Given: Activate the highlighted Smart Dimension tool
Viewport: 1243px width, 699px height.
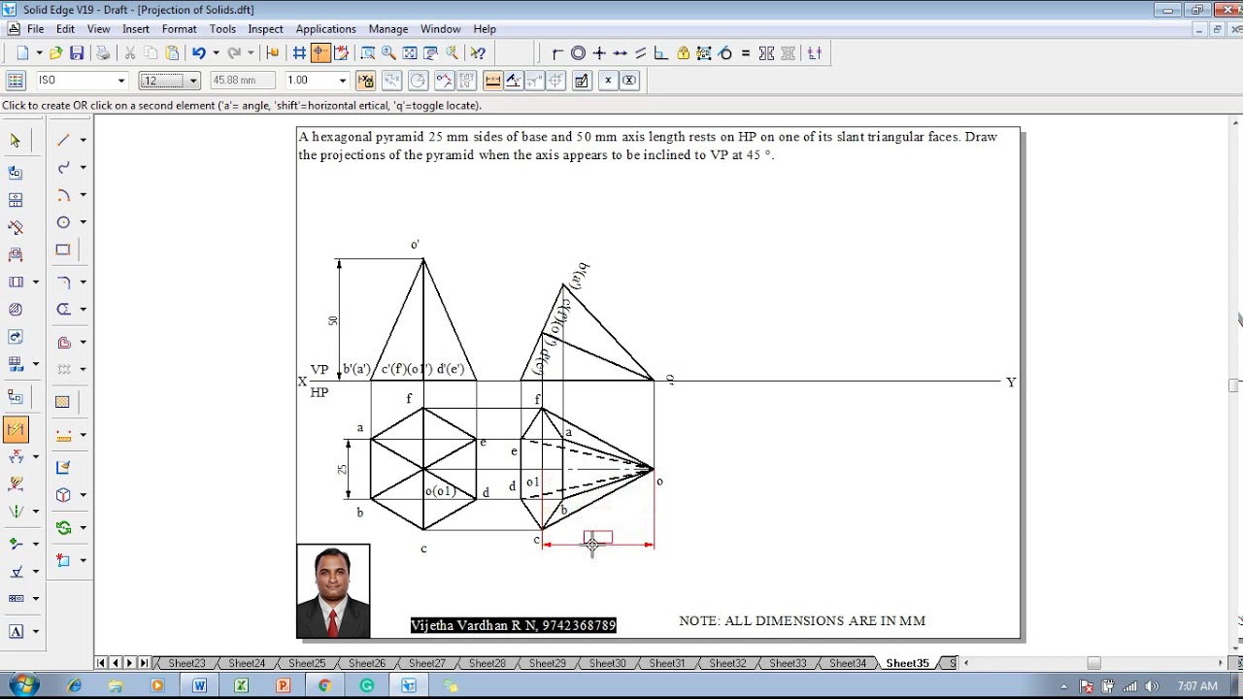Looking at the screenshot, I should 16,429.
